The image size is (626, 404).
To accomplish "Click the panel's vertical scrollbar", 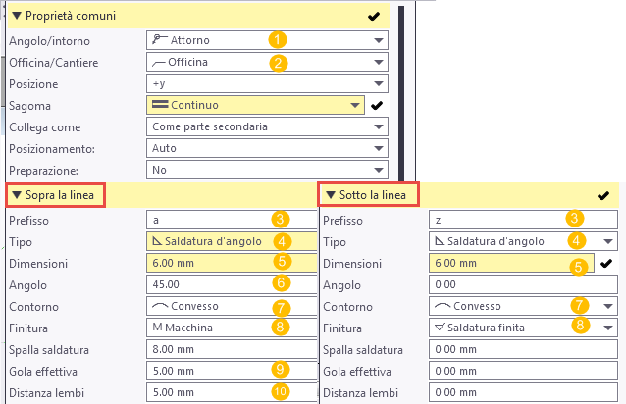I will [401, 94].
